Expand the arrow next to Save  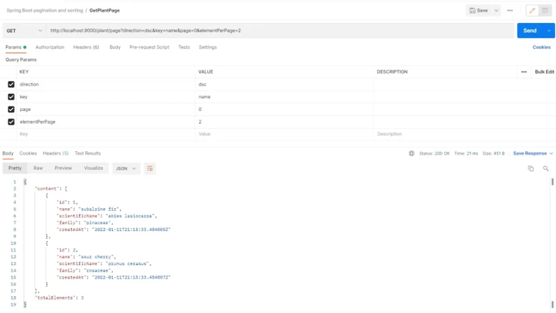pos(496,11)
